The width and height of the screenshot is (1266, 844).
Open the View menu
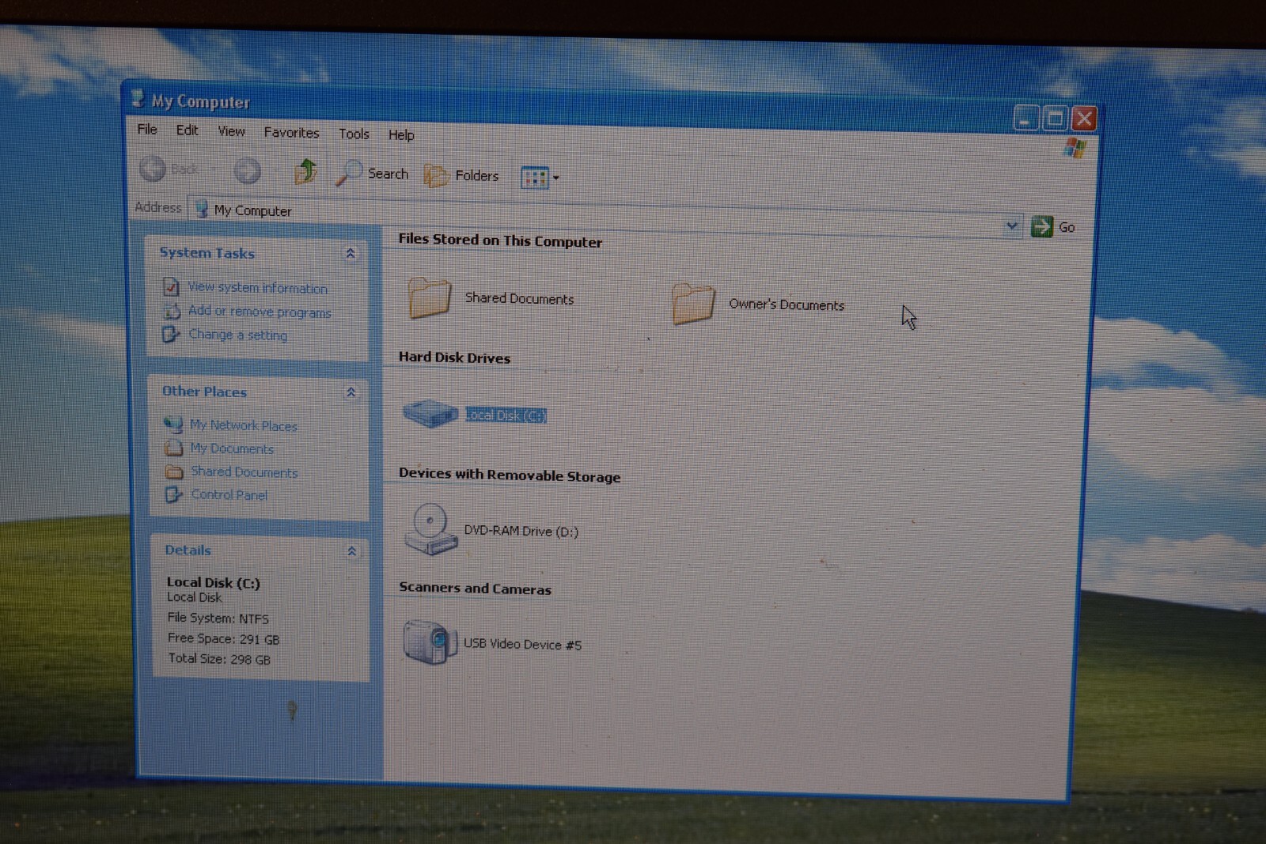231,131
